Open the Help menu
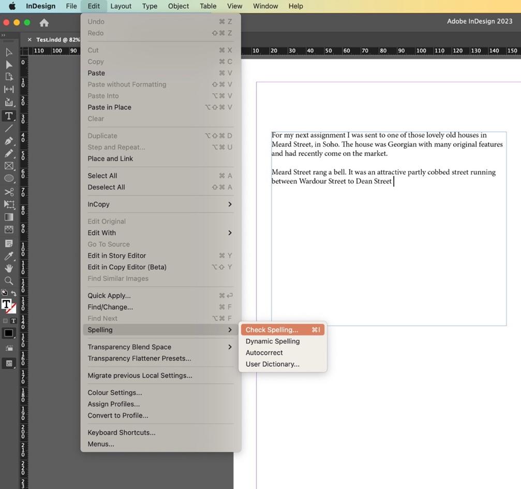This screenshot has height=489, width=521. tap(296, 6)
